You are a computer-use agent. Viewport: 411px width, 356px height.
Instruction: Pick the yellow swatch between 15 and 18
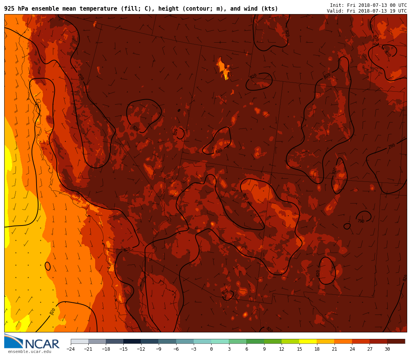pos(308,341)
